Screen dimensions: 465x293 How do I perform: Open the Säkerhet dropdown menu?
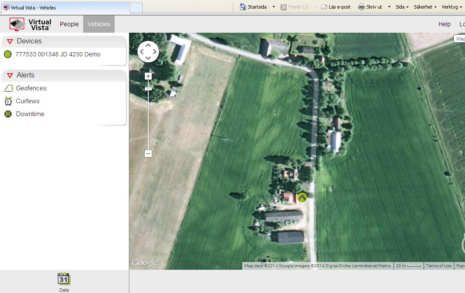[x=425, y=7]
